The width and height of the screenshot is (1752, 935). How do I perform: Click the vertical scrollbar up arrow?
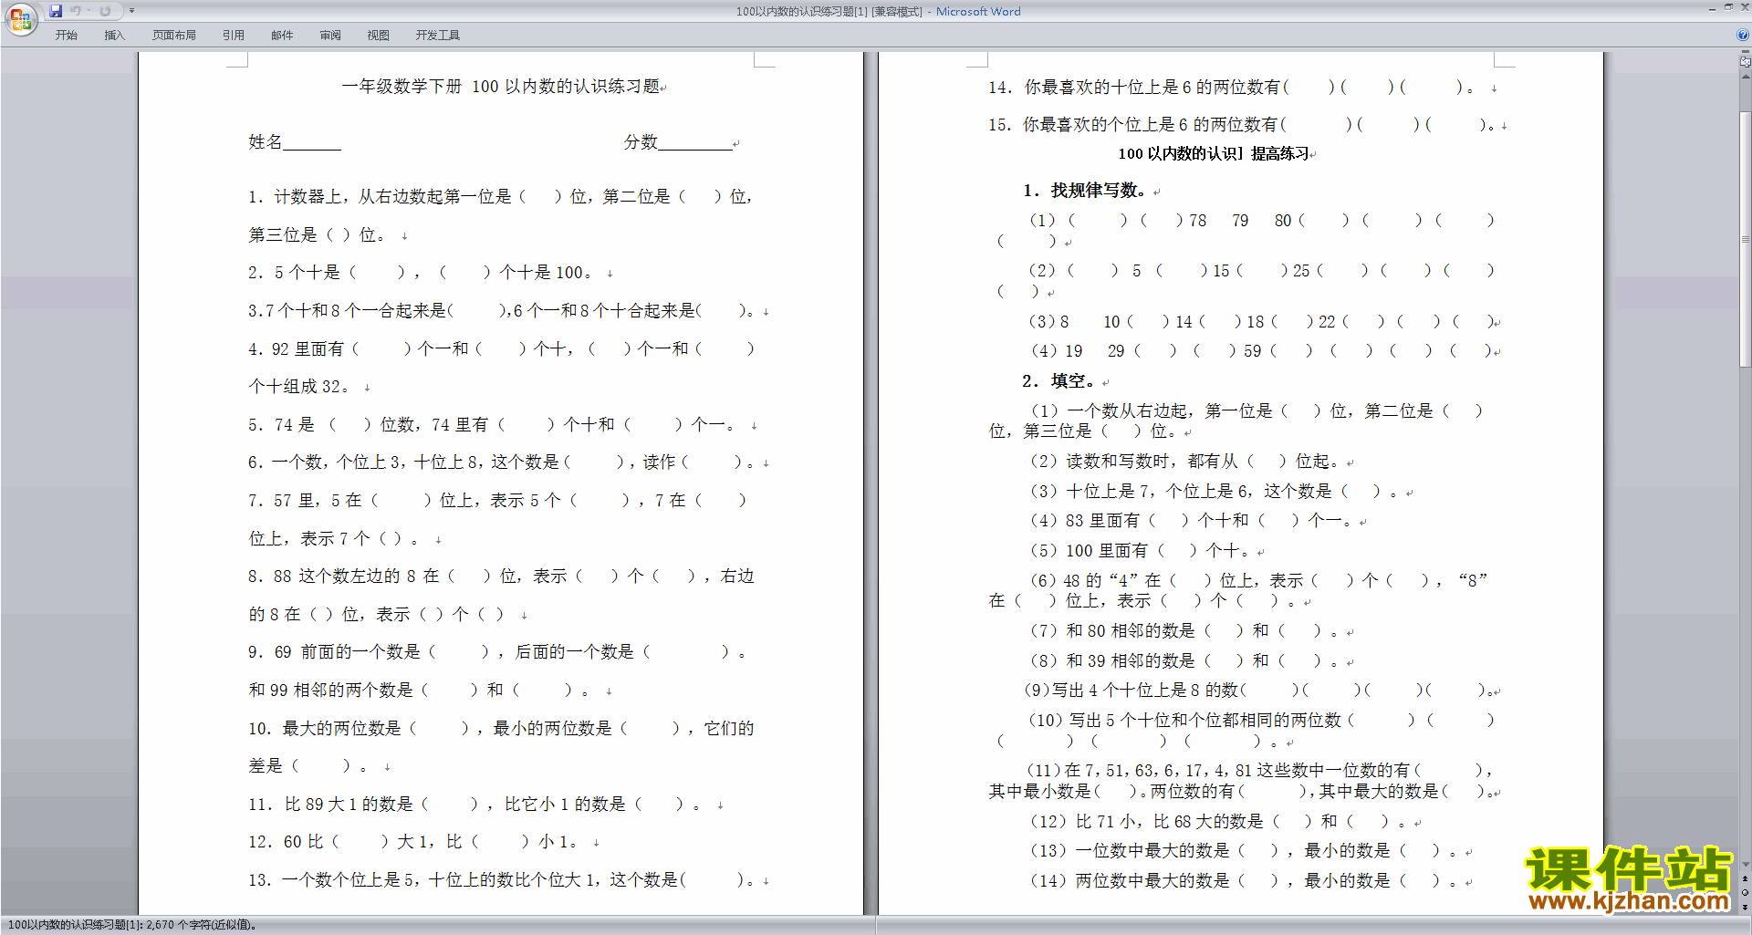(1745, 77)
